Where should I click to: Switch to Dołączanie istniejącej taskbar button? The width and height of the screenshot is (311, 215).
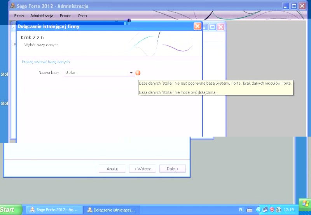tap(112, 210)
